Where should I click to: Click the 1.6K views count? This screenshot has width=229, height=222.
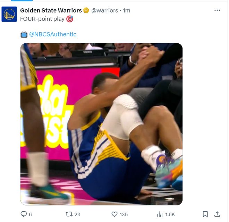(x=170, y=214)
